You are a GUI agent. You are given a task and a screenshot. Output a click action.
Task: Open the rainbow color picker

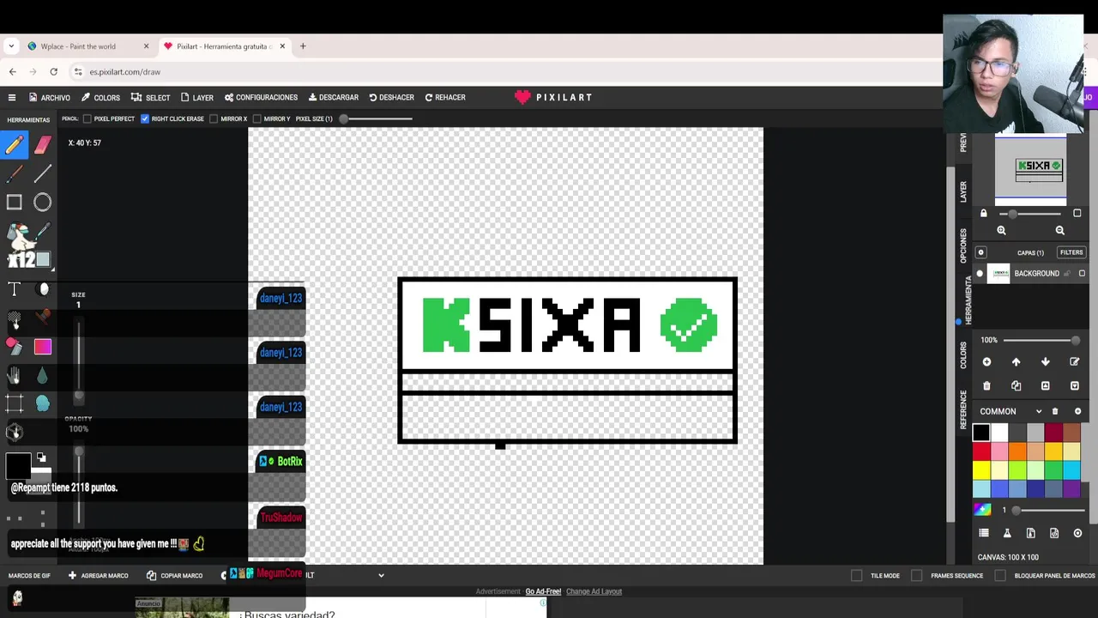click(982, 510)
